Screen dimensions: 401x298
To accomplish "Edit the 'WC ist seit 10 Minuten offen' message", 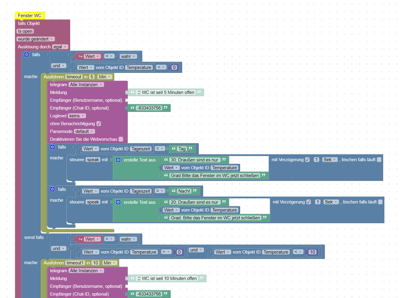I will (x=167, y=278).
